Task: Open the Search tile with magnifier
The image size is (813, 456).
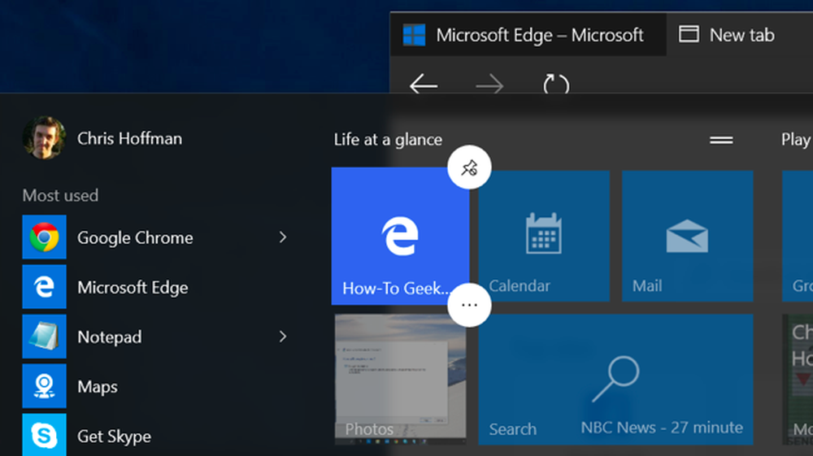Action: 615,380
